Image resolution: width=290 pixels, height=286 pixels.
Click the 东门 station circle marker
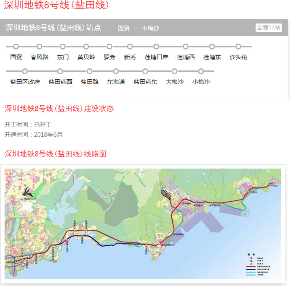click(63, 47)
